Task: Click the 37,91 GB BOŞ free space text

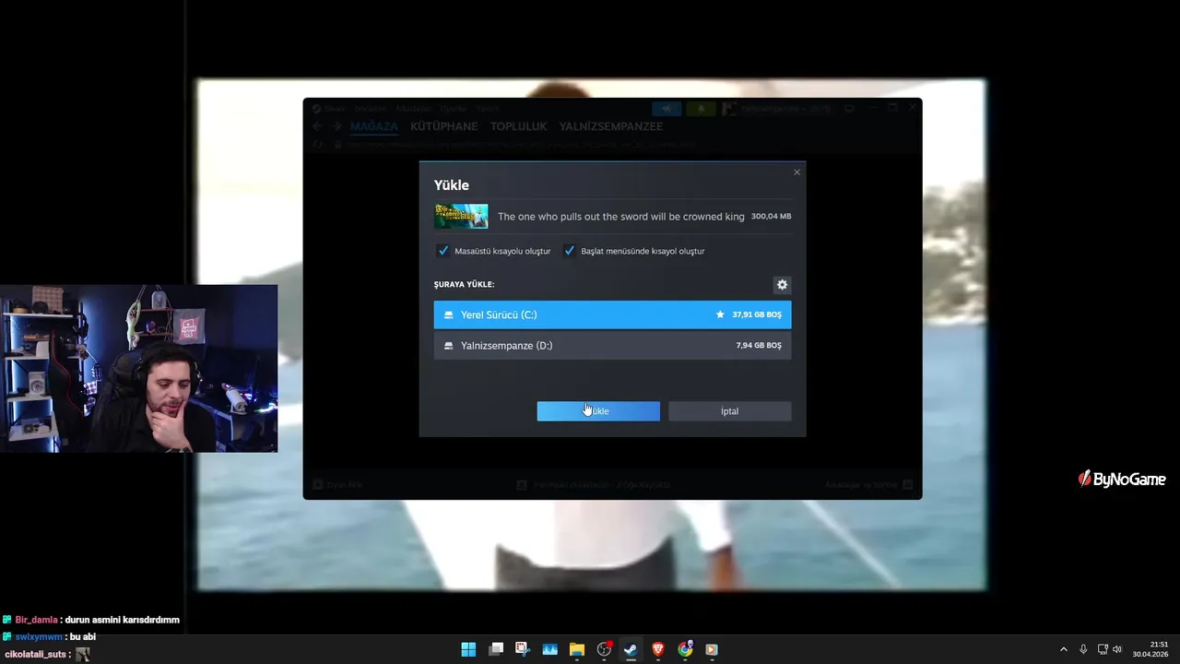Action: [757, 314]
